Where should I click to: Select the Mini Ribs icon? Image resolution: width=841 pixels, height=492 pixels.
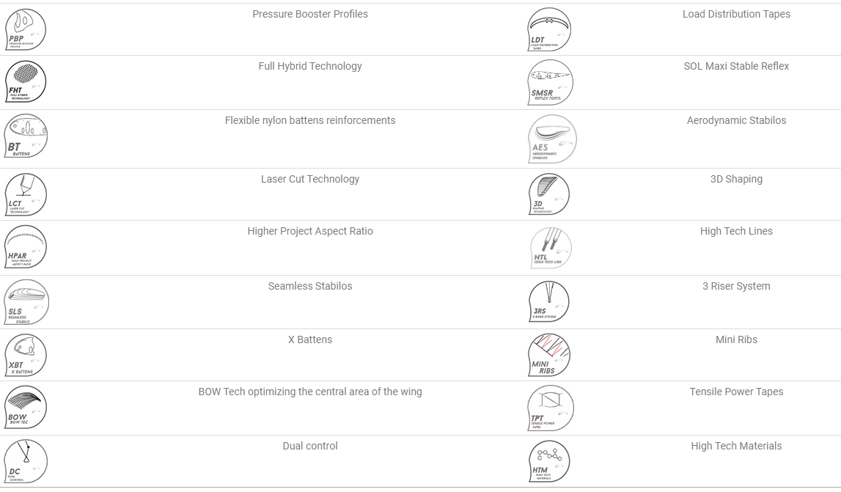pos(548,355)
